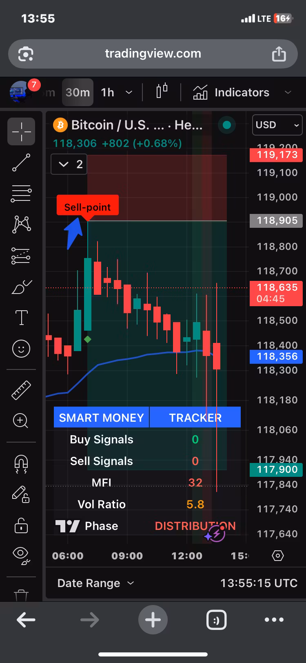Open the XABCD pattern tools

pyautogui.click(x=21, y=224)
